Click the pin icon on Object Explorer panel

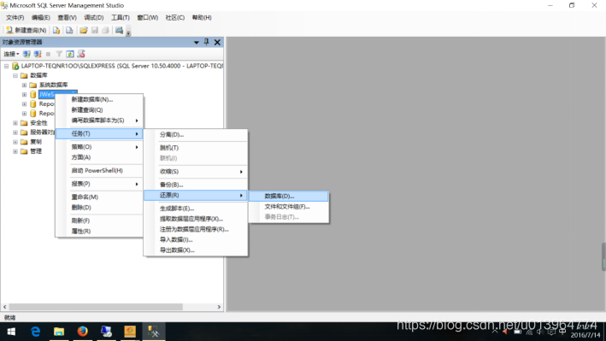(206, 42)
